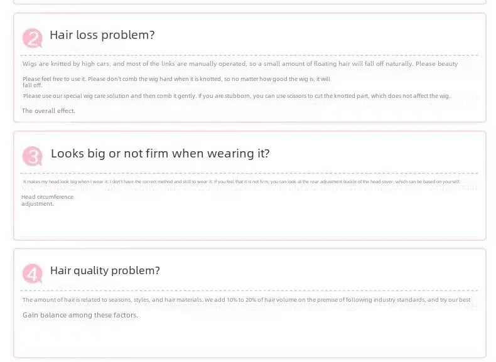Click the "The amount of hair is related" line

pyautogui.click(x=246, y=300)
